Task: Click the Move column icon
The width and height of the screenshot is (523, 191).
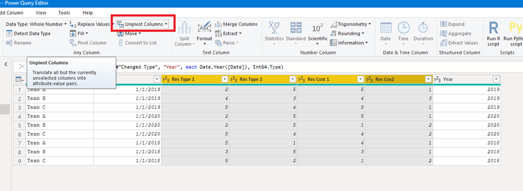Action: click(x=121, y=33)
